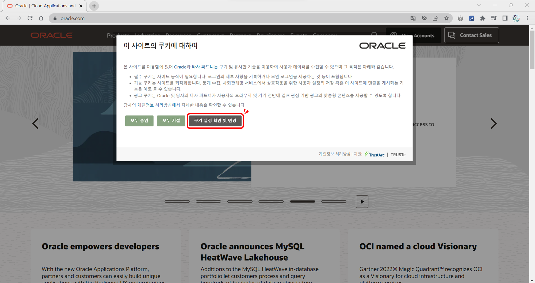
Task: Select the second carousel slide indicator
Action: (208, 201)
